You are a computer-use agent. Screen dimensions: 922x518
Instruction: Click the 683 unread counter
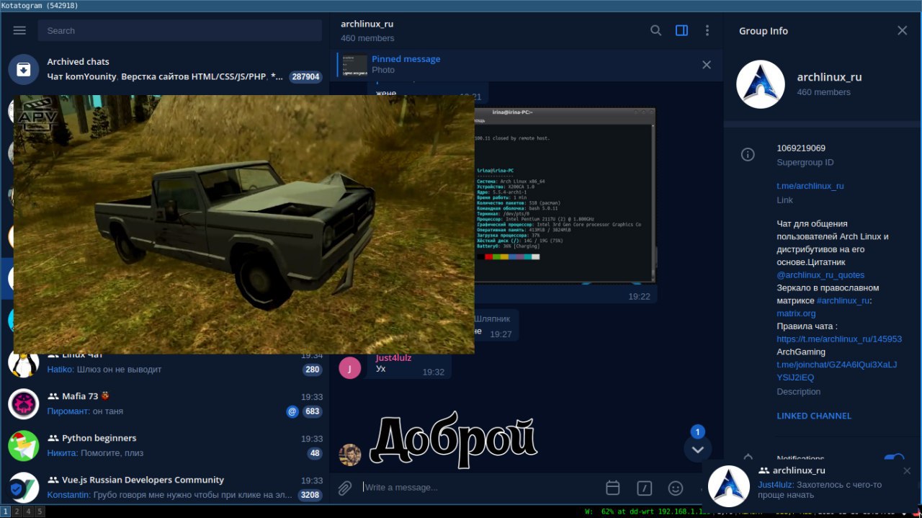(x=313, y=411)
